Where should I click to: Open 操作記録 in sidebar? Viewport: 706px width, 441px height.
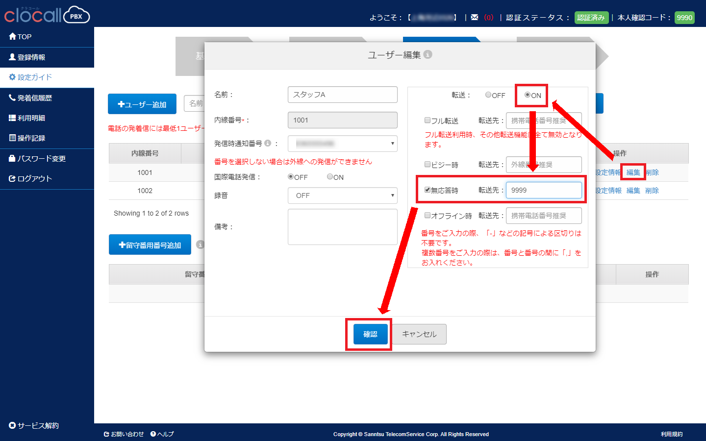tap(27, 138)
